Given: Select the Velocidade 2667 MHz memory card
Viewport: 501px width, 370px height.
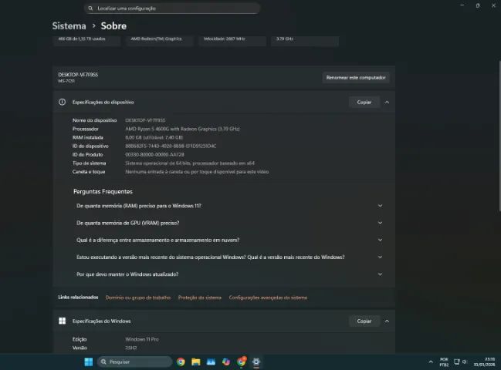Looking at the screenshot, I should [232, 41].
